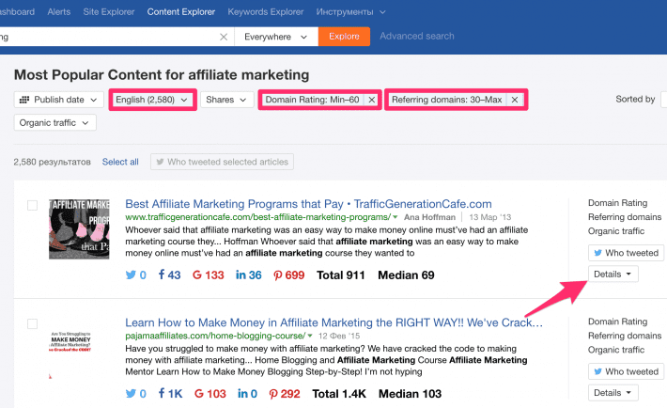
Task: Expand Details for the first result
Action: click(614, 274)
